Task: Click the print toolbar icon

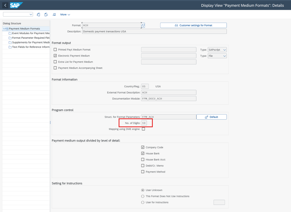Action: pyautogui.click(x=54, y=15)
